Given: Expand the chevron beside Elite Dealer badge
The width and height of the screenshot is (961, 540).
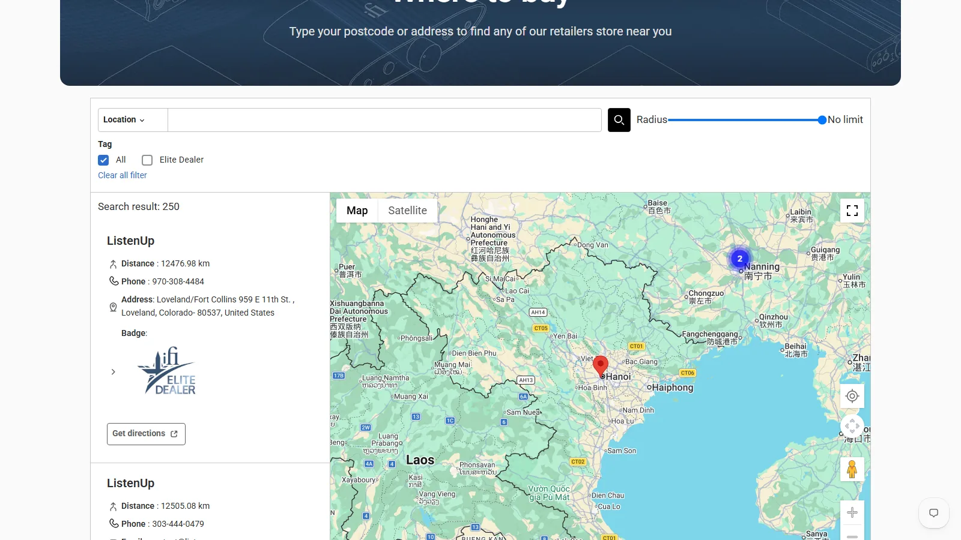Looking at the screenshot, I should point(113,372).
